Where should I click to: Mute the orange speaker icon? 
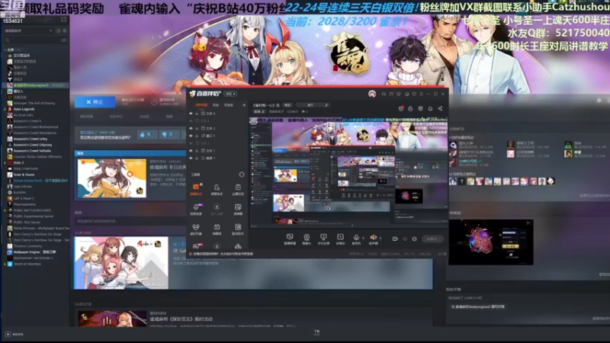(x=373, y=237)
